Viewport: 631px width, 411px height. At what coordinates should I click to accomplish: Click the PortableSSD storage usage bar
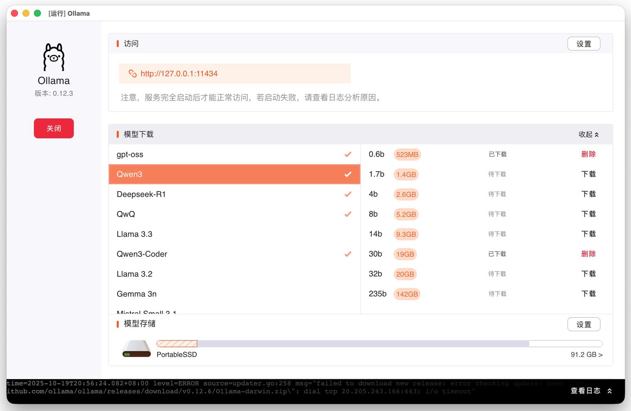380,344
